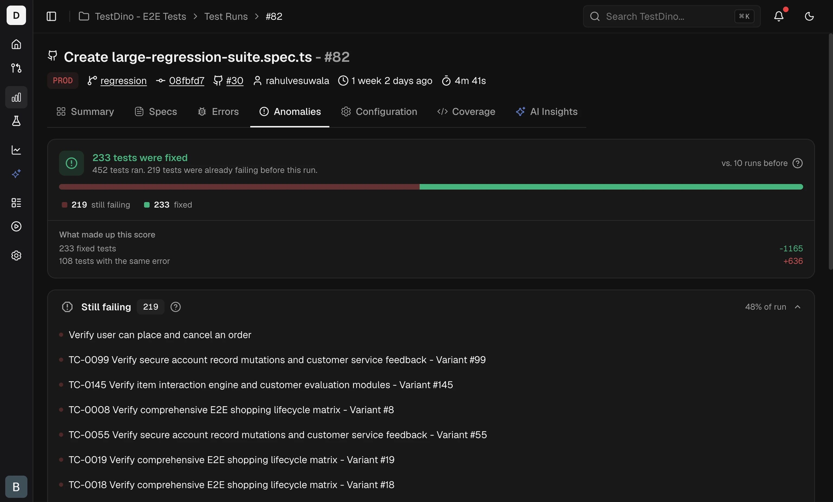Image resolution: width=833 pixels, height=502 pixels.
Task: Click the help icon next to Still failing
Action: pos(175,307)
